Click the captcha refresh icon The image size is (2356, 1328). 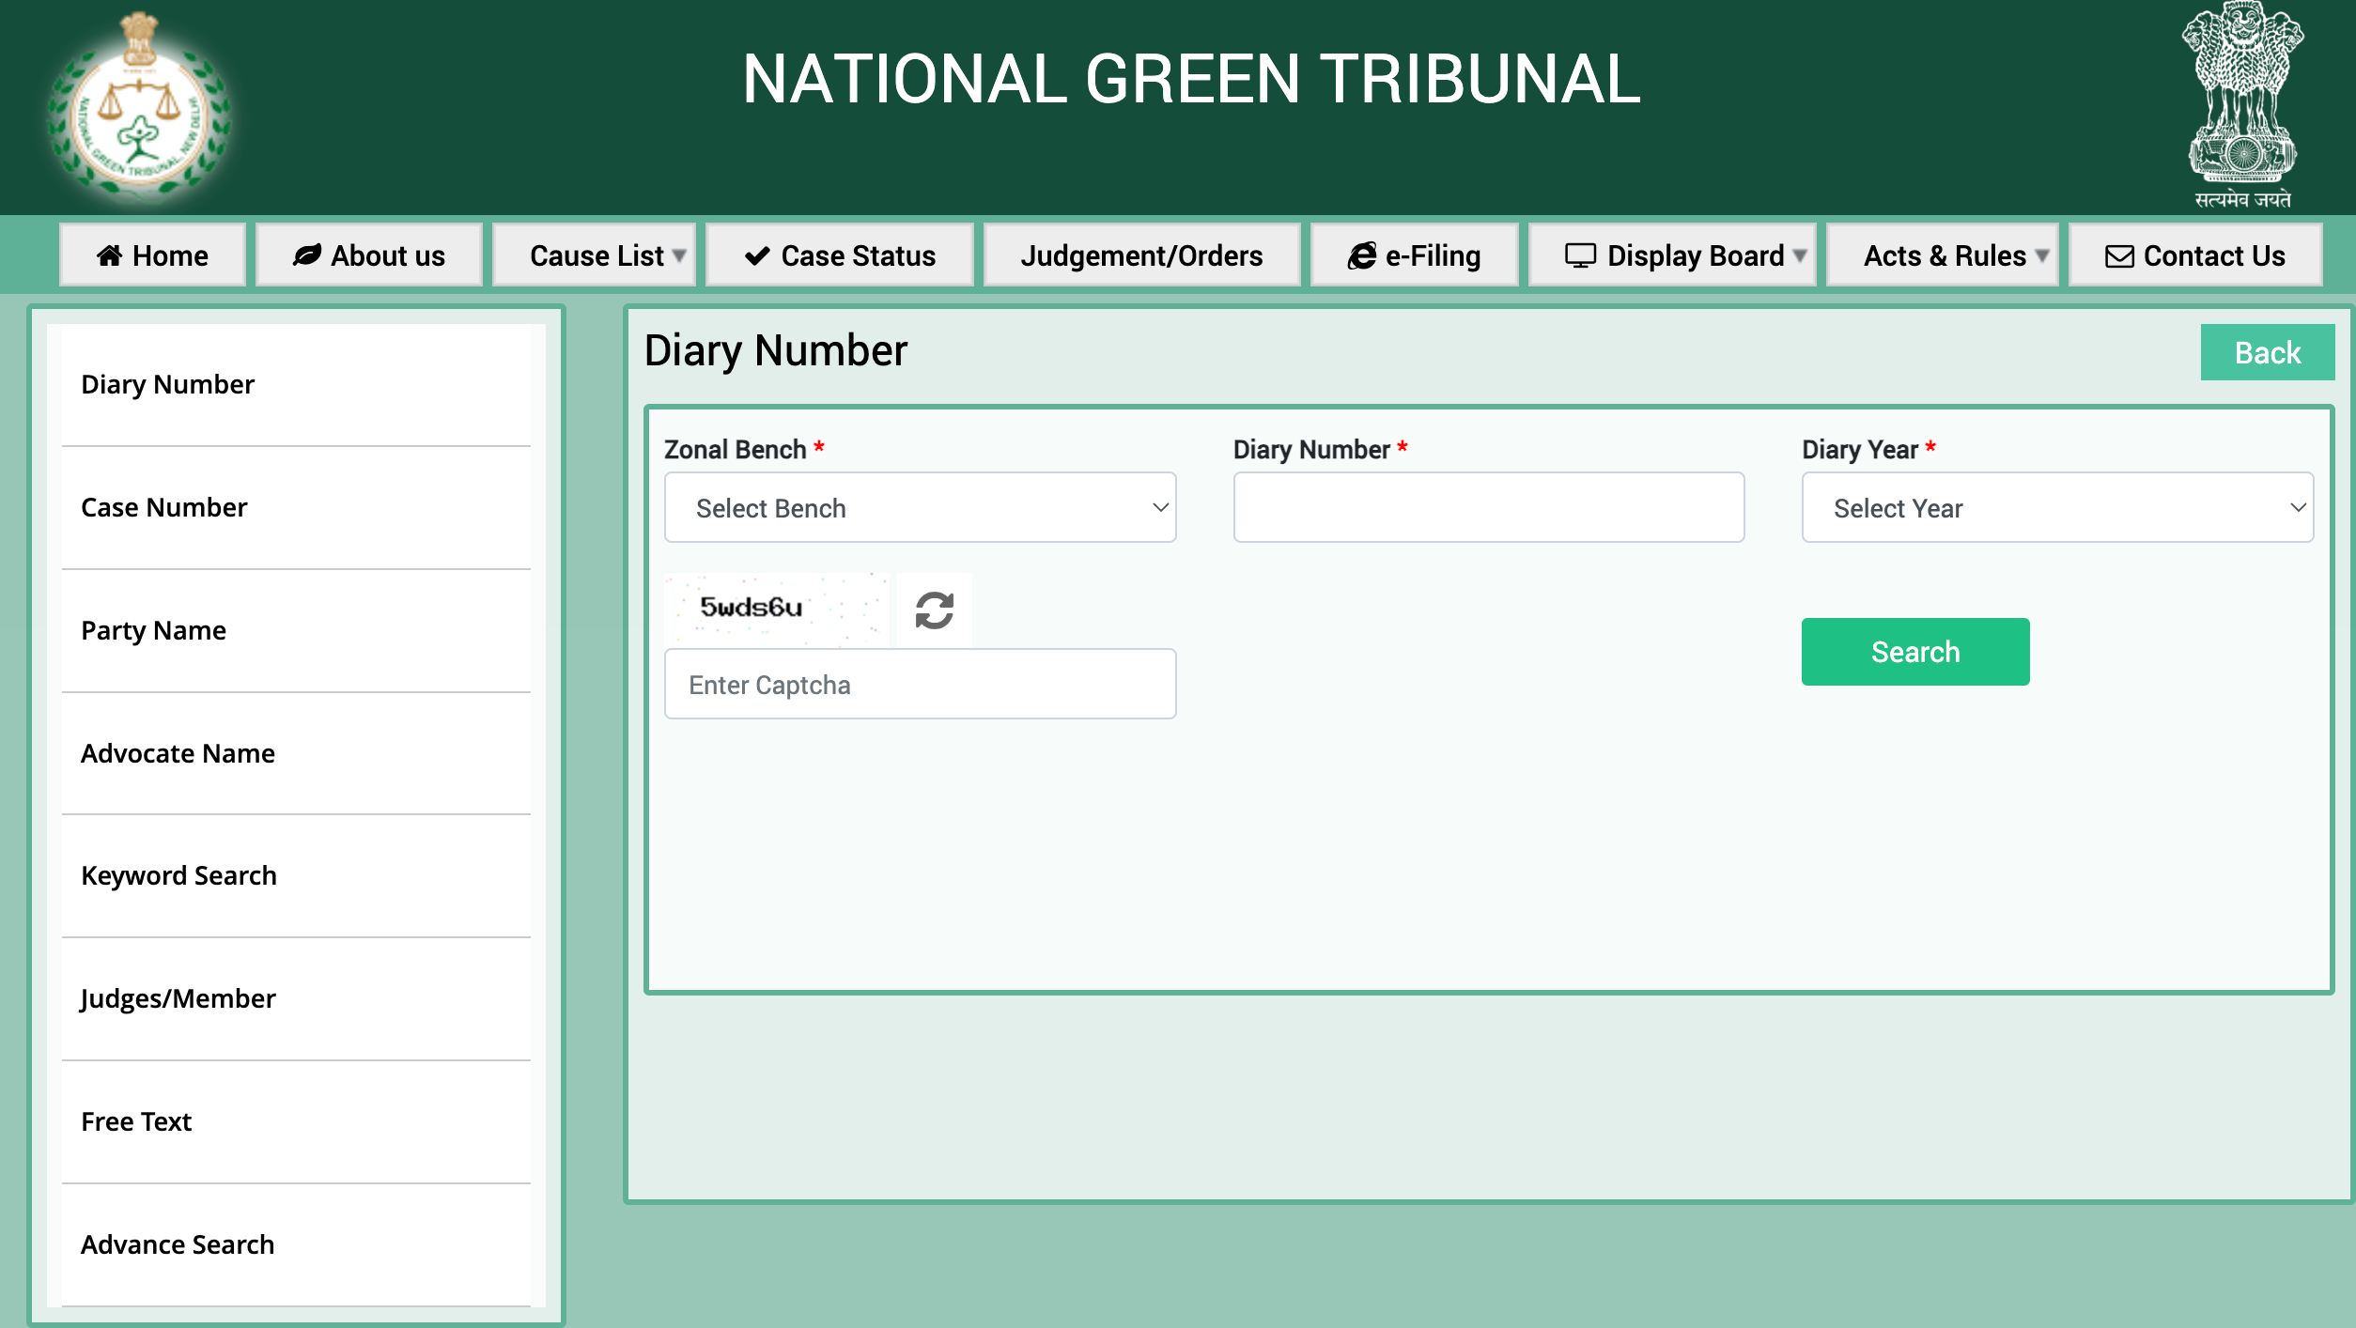pos(934,610)
